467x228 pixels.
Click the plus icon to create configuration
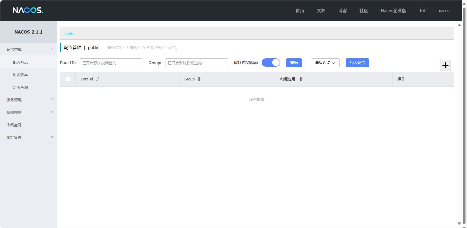(445, 65)
